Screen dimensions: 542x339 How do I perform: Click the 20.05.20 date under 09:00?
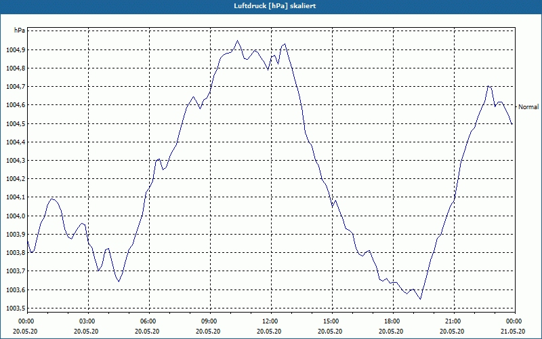click(x=208, y=331)
